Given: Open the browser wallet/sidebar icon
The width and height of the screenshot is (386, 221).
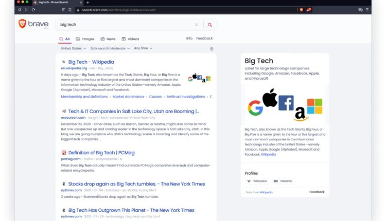Looking at the screenshot, I should (x=360, y=10).
